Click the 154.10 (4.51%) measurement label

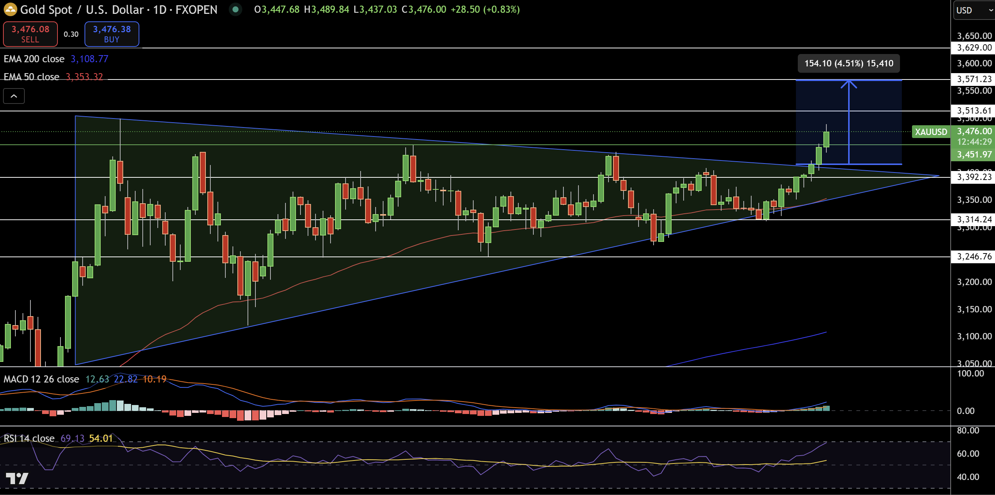pyautogui.click(x=849, y=63)
